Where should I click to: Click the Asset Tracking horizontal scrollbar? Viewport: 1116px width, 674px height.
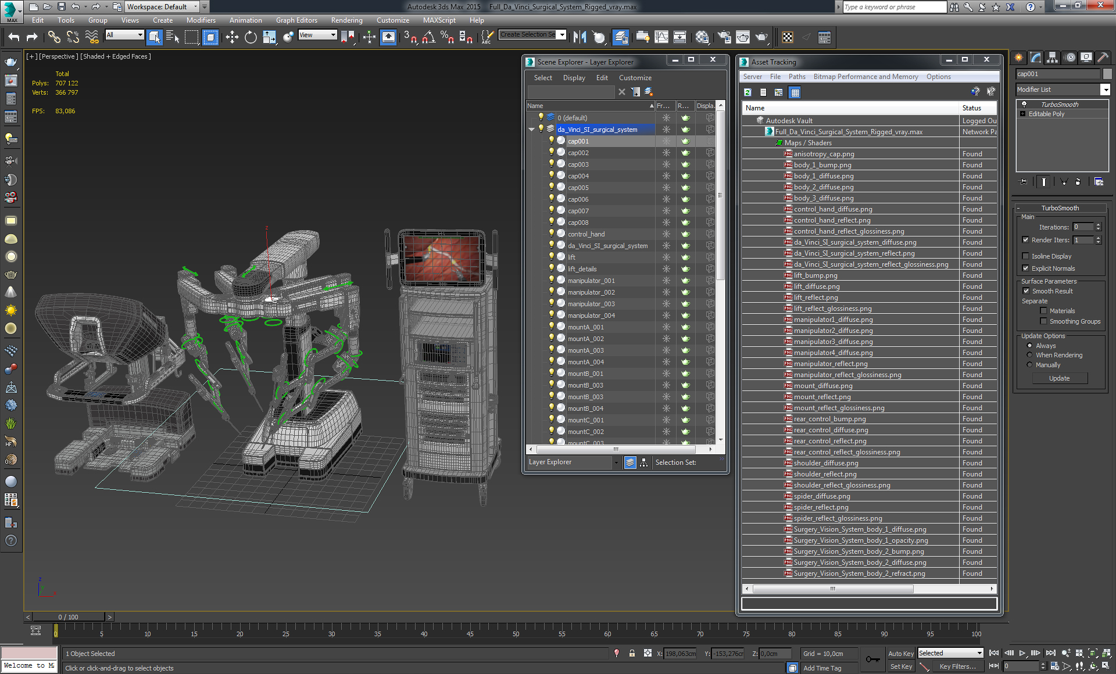833,589
